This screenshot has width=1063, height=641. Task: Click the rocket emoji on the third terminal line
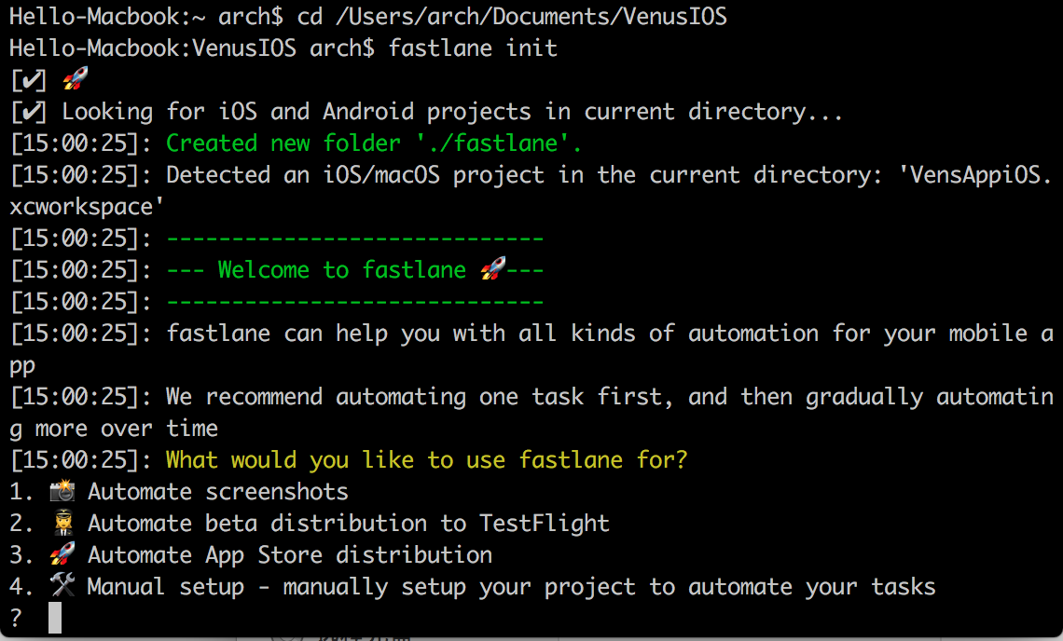[76, 78]
